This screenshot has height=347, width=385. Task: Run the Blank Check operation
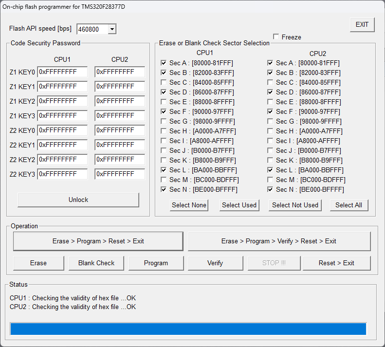click(96, 263)
